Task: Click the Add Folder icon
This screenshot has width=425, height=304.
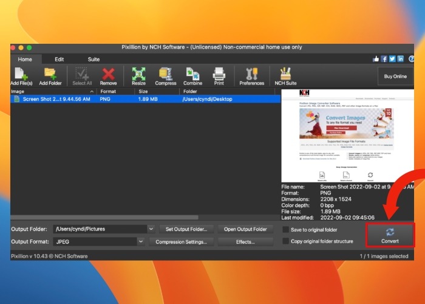Action: 50,76
